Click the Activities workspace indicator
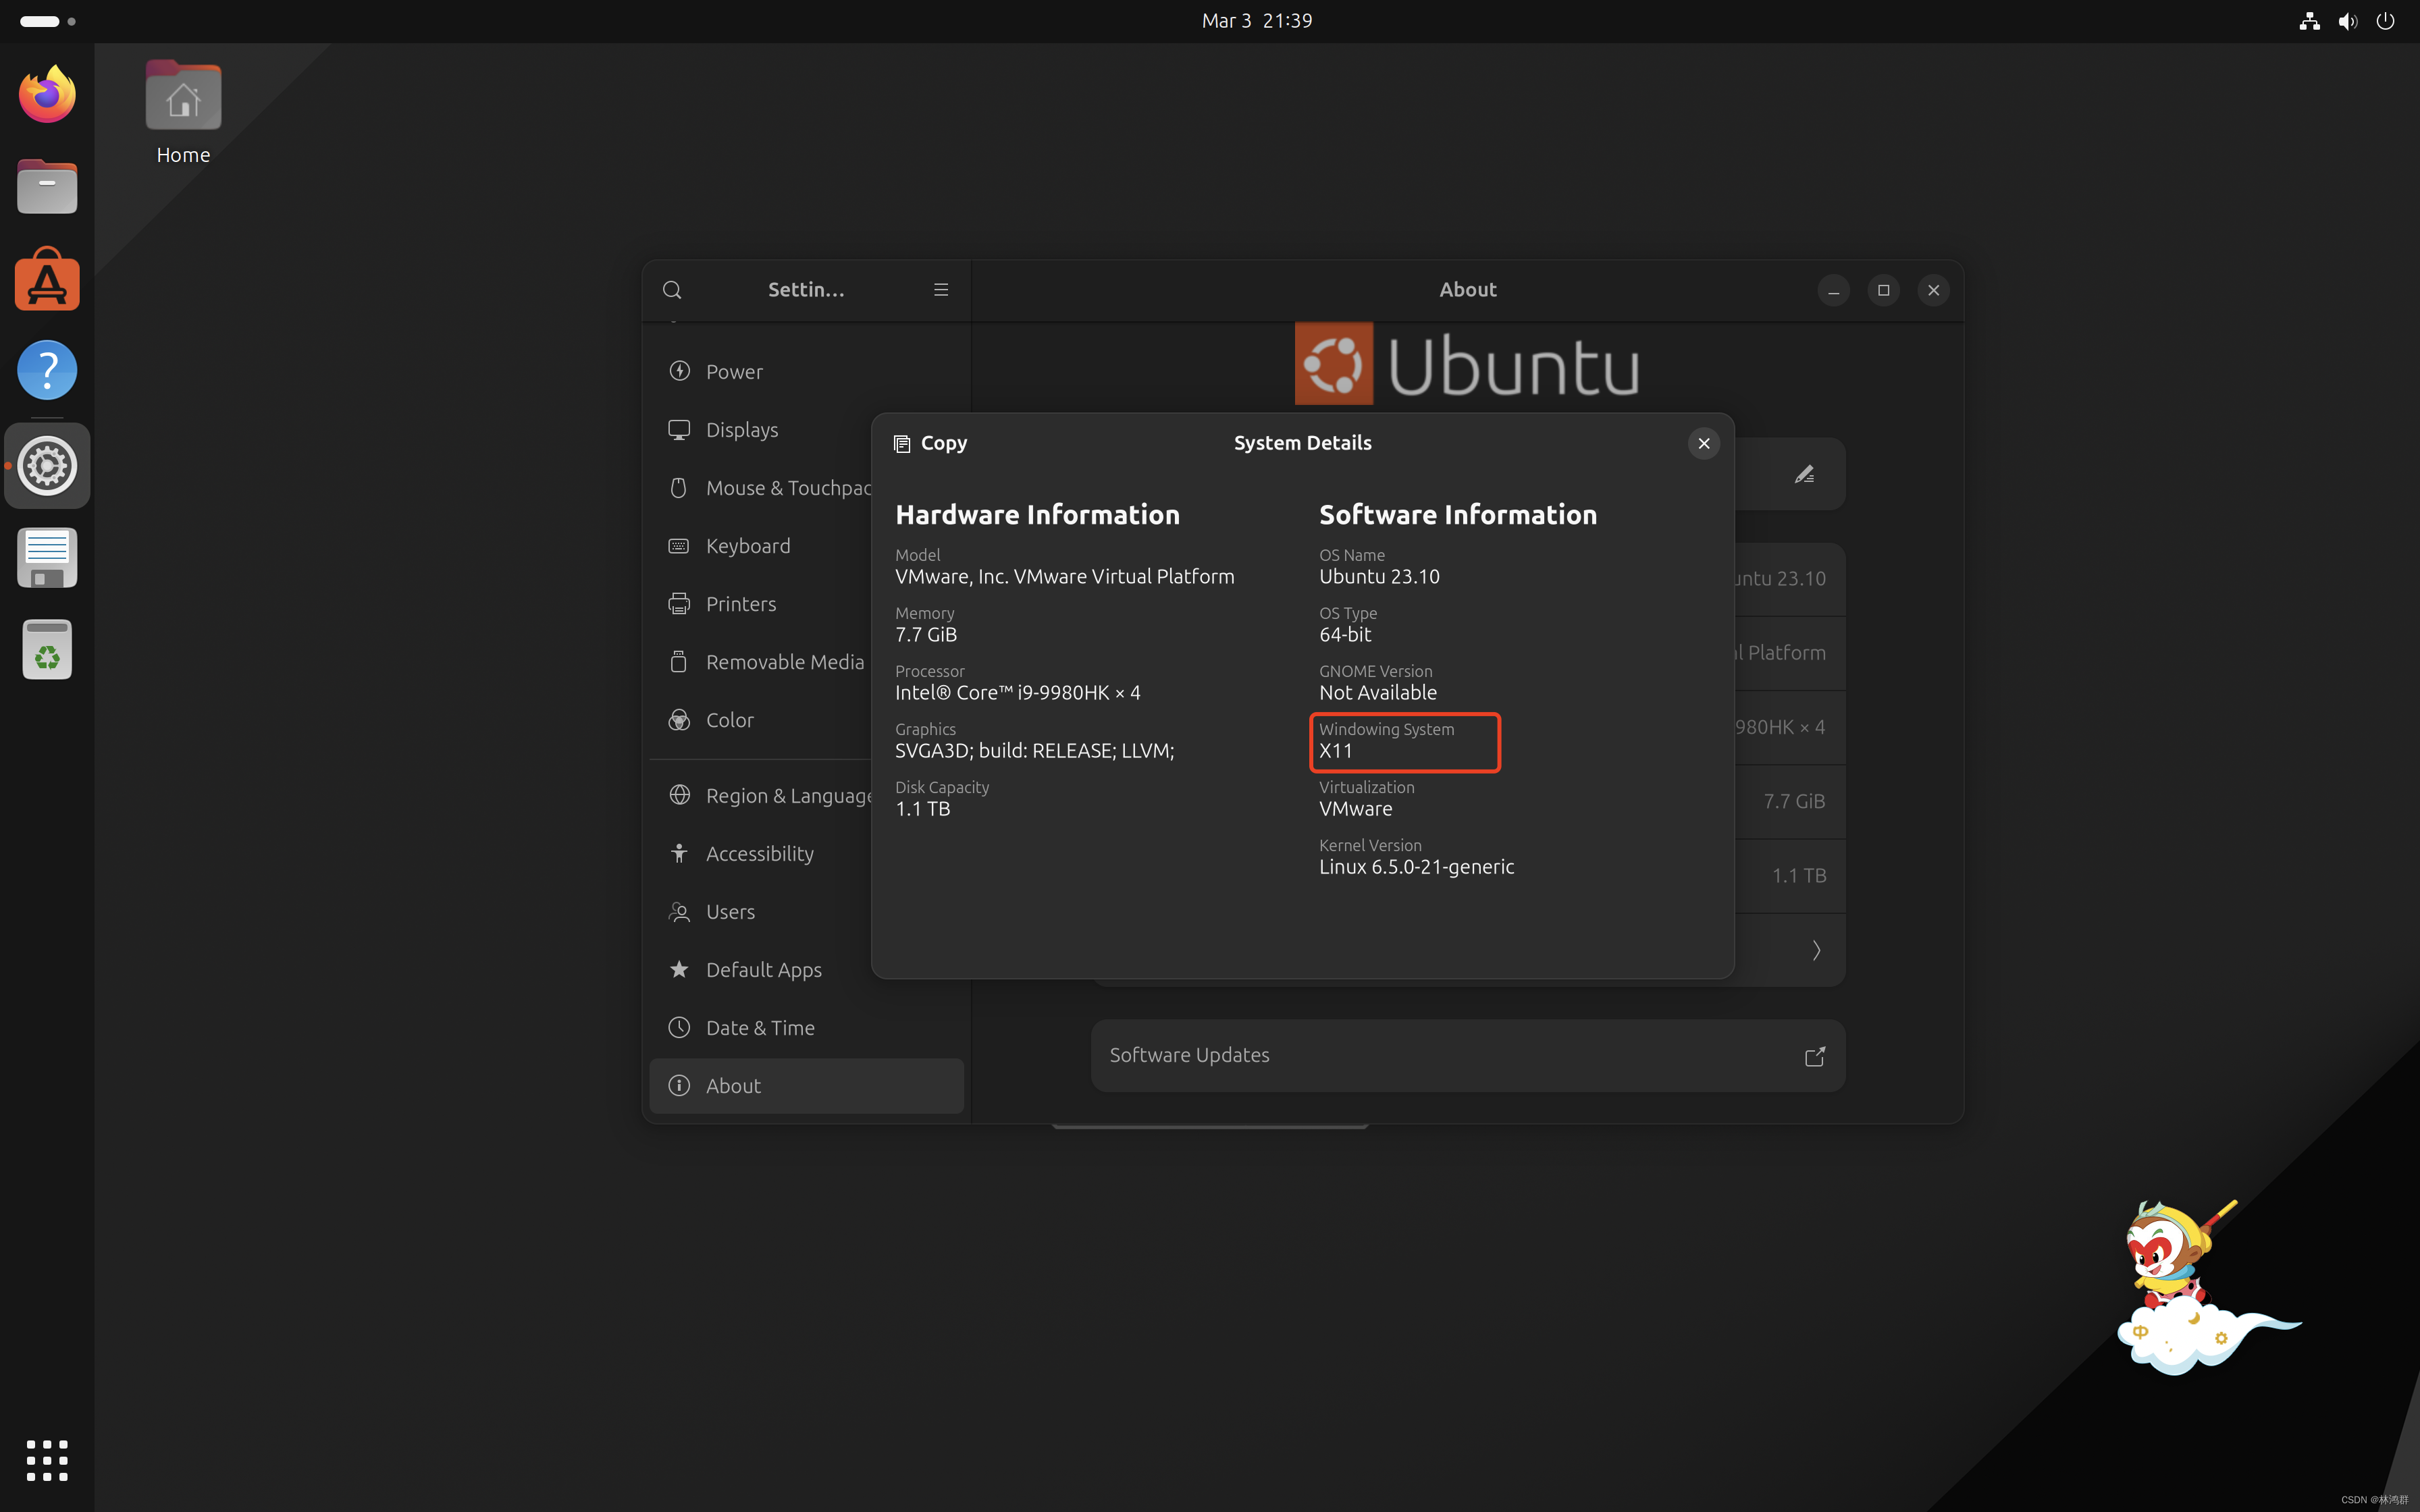Screen dimensions: 2420x1512 click(x=47, y=21)
